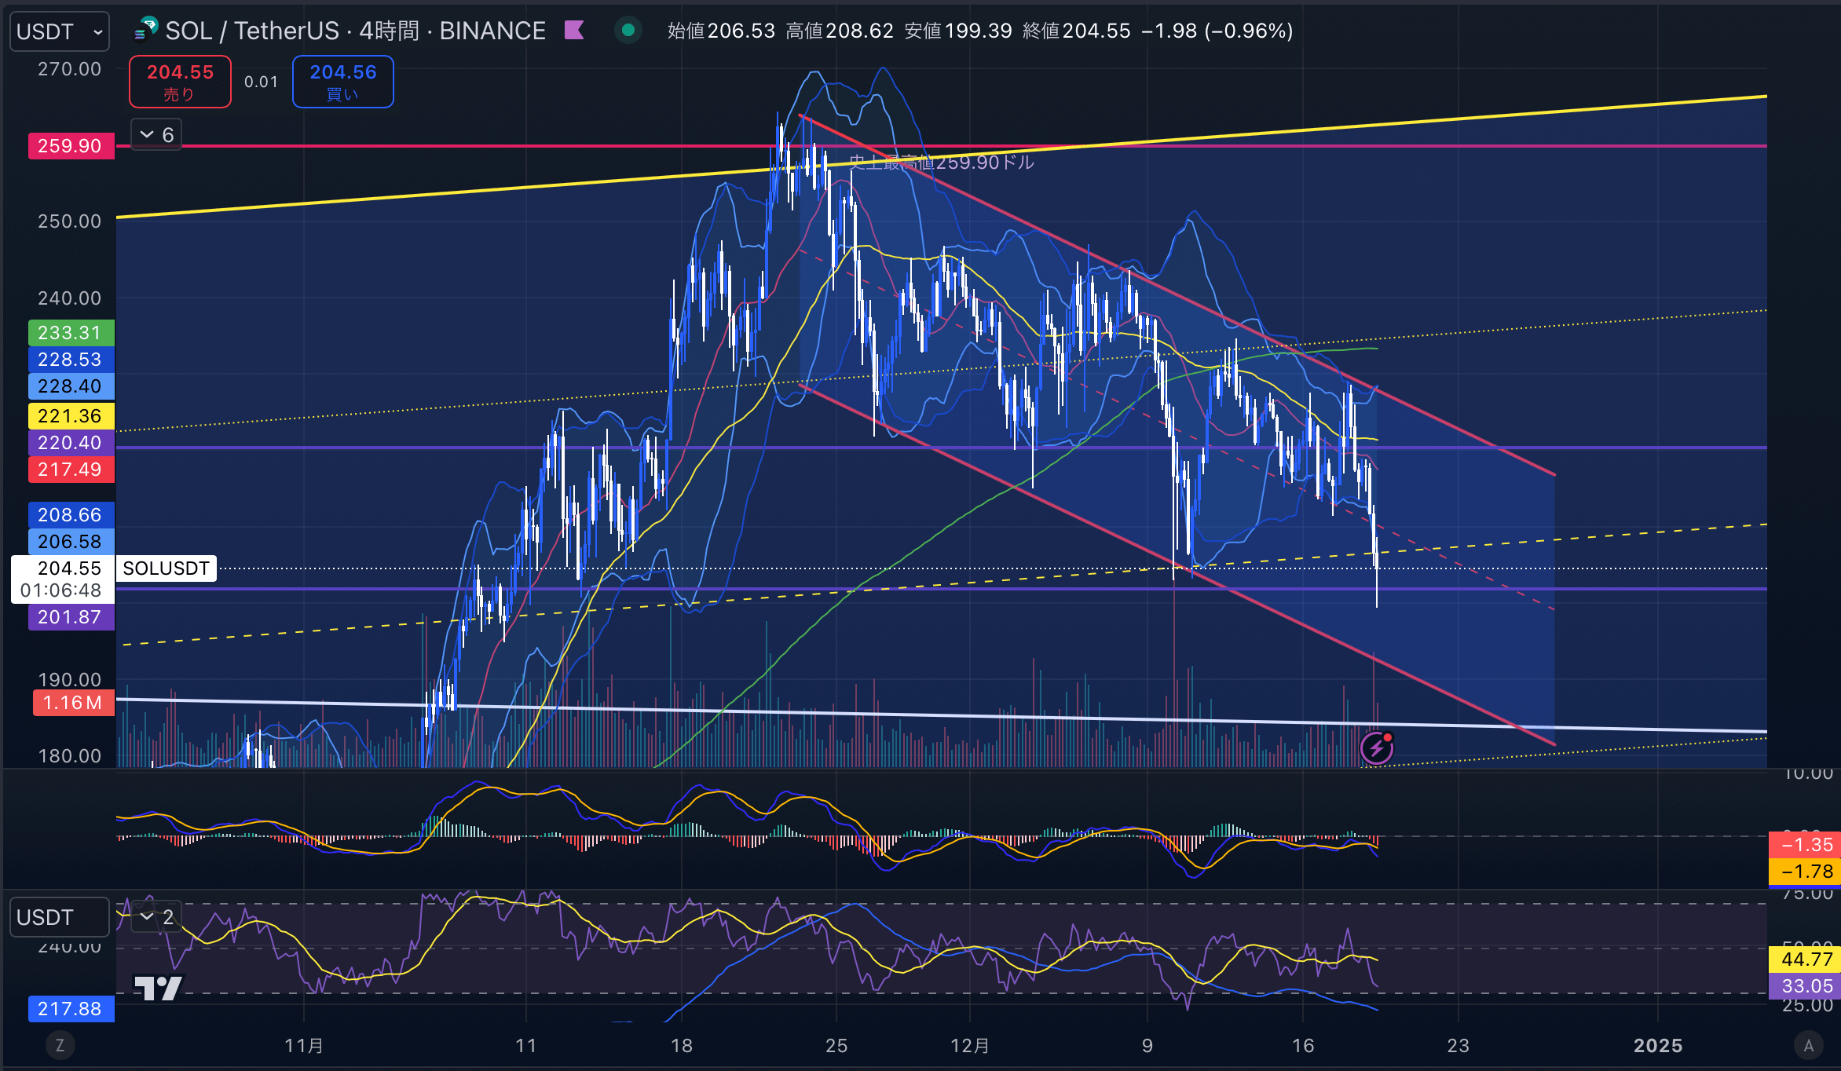Click the 217.88 label in lower pane
The image size is (1841, 1071).
pyautogui.click(x=71, y=1009)
